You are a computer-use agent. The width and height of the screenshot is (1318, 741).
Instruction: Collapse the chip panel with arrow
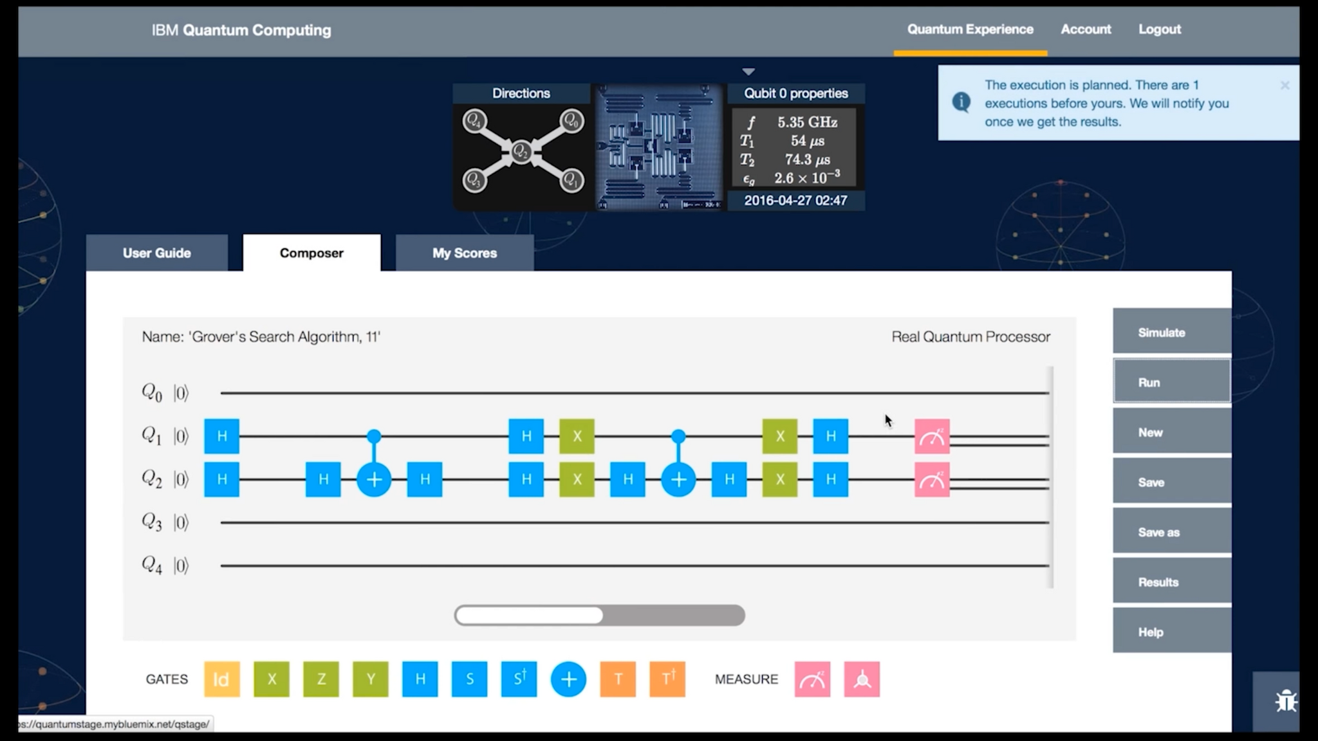[x=748, y=71]
